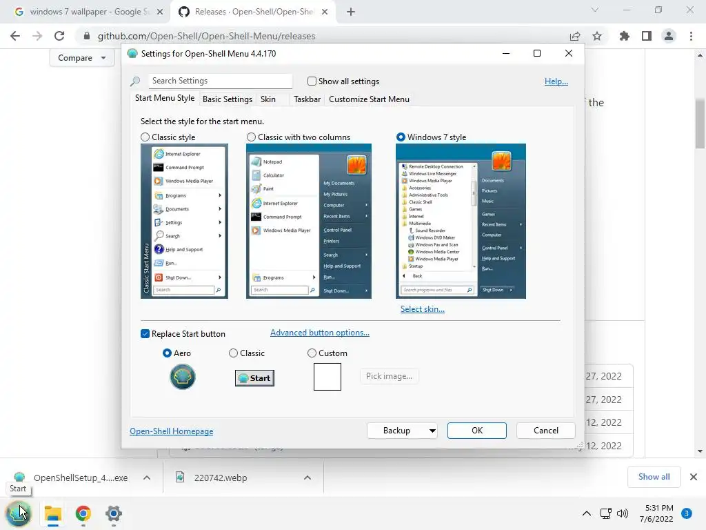Bookmark this page with the star icon
The width and height of the screenshot is (706, 530).
pos(597,36)
